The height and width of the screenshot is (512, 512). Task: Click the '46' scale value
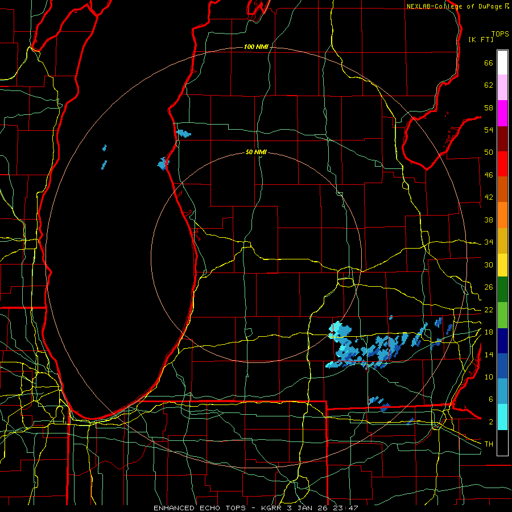489,175
